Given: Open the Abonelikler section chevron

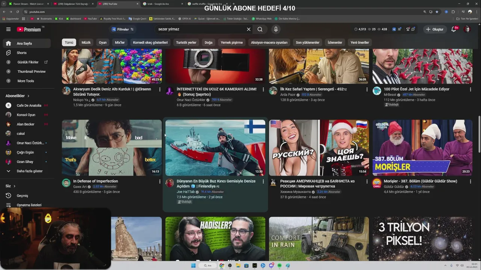Looking at the screenshot, I should pos(28,96).
